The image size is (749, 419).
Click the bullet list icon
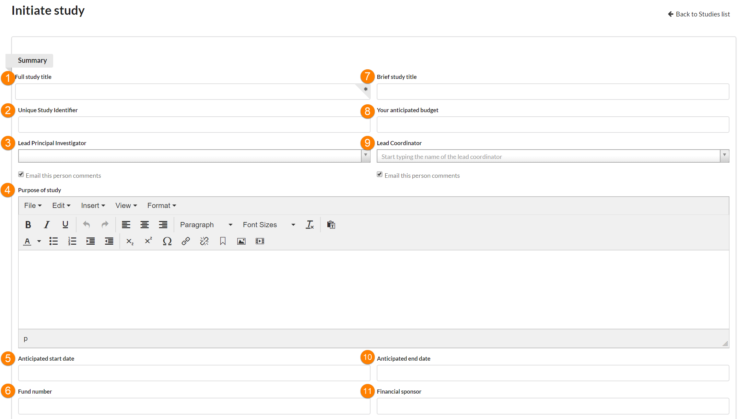click(x=54, y=241)
